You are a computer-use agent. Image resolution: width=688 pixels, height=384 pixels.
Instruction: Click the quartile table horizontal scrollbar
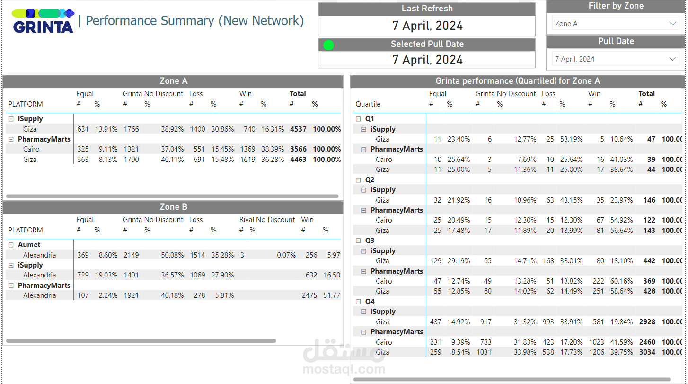[x=512, y=379]
